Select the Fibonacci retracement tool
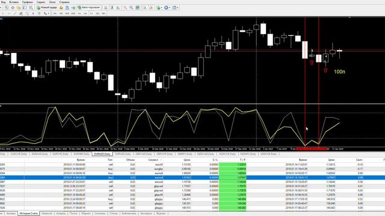Viewport: 385px width, 216px height. point(27,13)
